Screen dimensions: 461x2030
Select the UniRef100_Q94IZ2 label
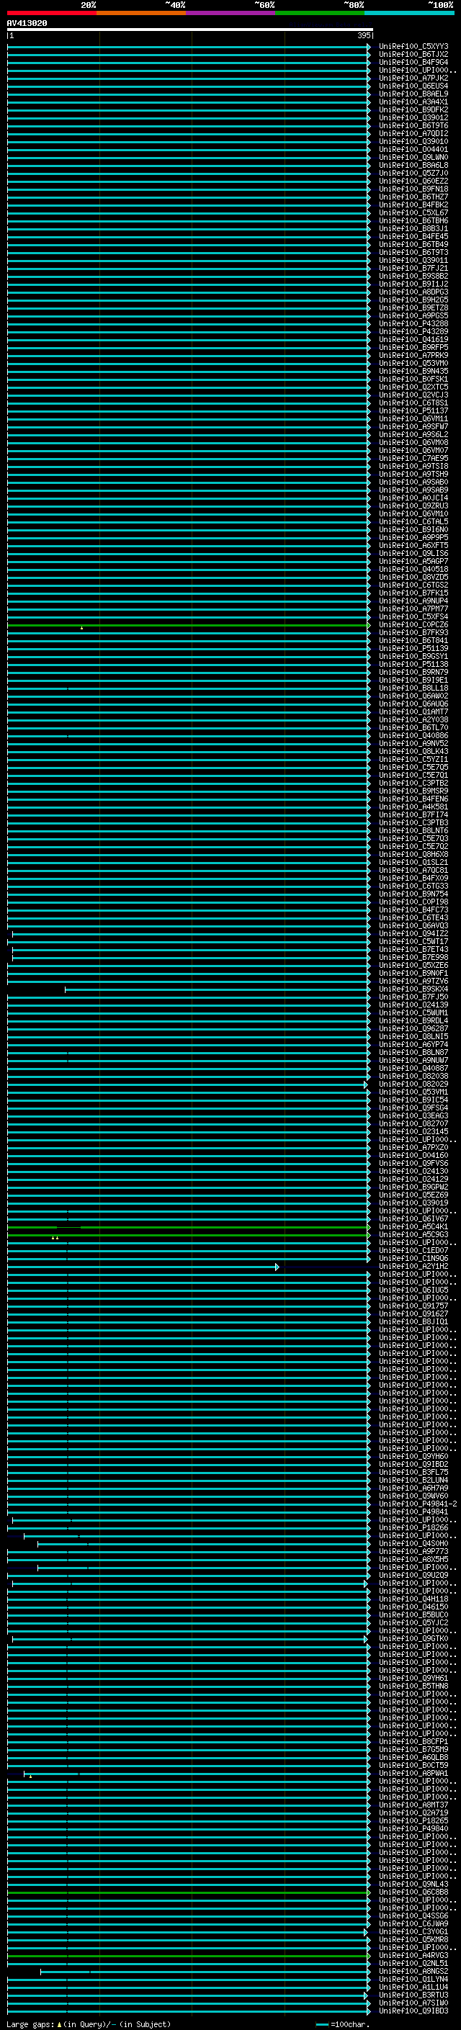(x=413, y=934)
